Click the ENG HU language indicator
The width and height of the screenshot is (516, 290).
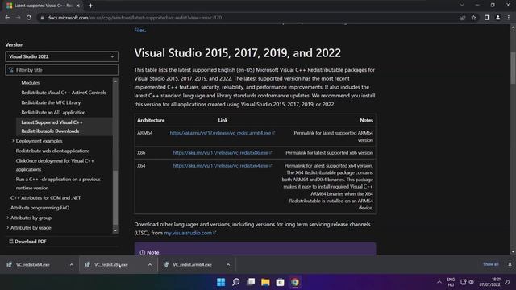pyautogui.click(x=451, y=282)
